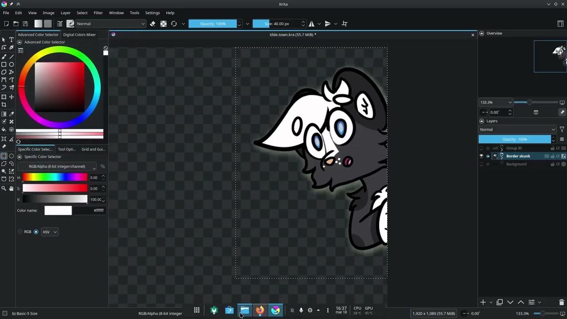Screen dimensions: 567x319
Task: Select the Zoom tool
Action: (x=4, y=188)
